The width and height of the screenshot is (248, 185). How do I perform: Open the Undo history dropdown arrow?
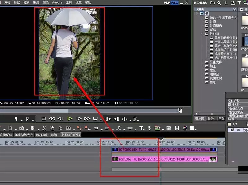(102, 130)
